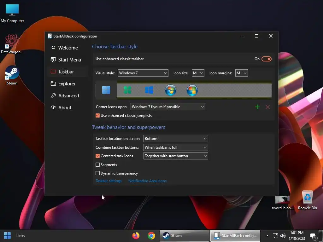Open the Visual style dropdown
Image resolution: width=323 pixels, height=242 pixels.
click(x=143, y=73)
